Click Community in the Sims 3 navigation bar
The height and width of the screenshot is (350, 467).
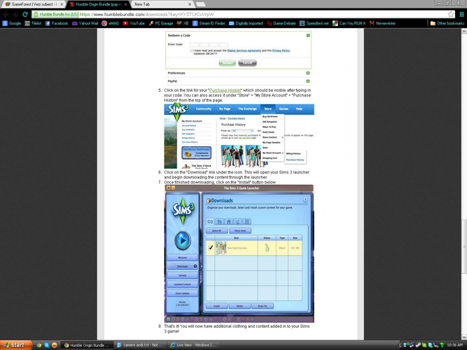(x=204, y=109)
